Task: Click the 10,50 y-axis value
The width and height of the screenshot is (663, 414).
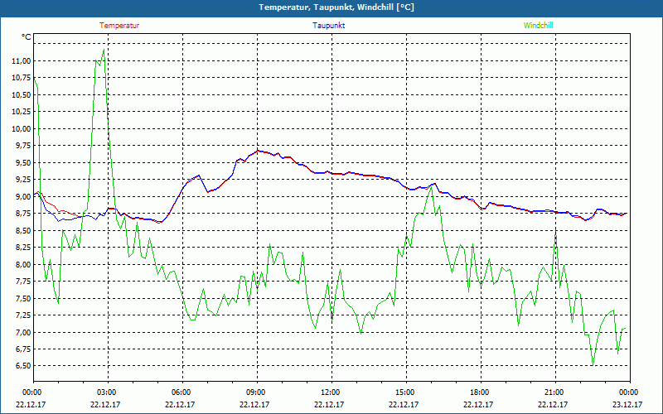Action: click(x=22, y=95)
